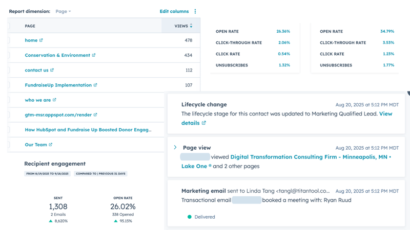Sort table by the Views column
Image resolution: width=410 pixels, height=230 pixels.
coord(183,26)
